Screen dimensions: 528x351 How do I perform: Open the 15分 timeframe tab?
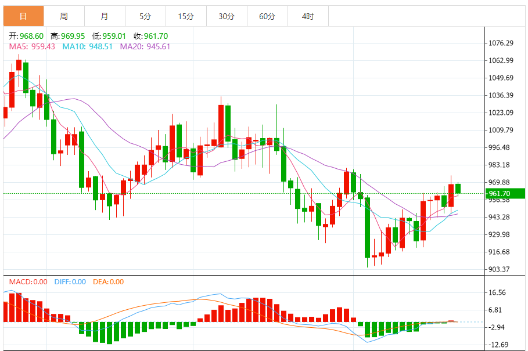[x=186, y=16]
